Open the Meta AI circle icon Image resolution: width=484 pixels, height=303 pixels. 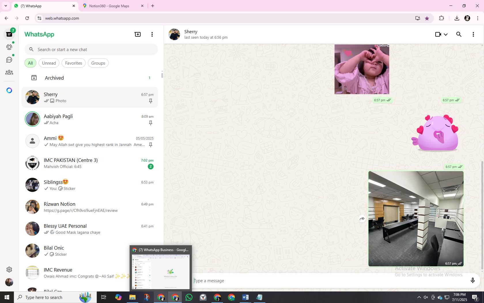tap(9, 90)
